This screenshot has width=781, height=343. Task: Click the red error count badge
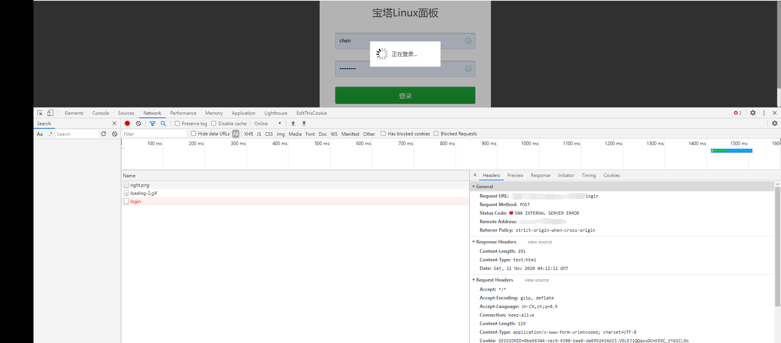pos(738,113)
